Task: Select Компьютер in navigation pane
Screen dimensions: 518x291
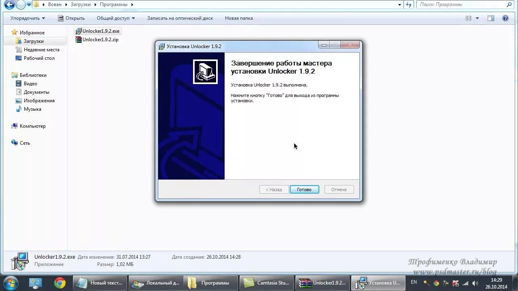Action: point(32,126)
